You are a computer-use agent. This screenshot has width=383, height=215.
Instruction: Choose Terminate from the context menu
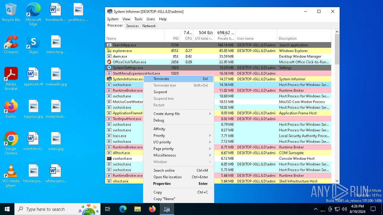(179, 79)
